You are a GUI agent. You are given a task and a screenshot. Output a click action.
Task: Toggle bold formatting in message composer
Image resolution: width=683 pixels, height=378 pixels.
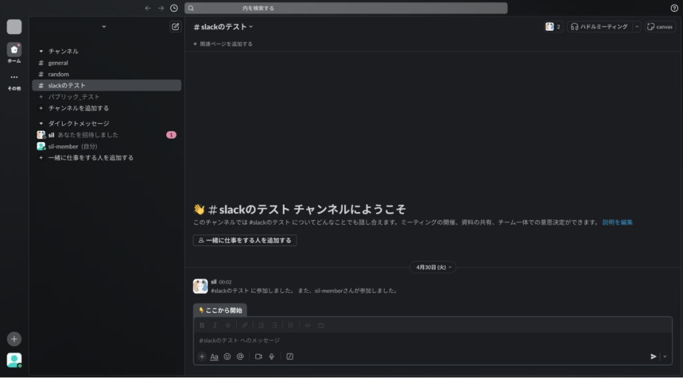[202, 325]
